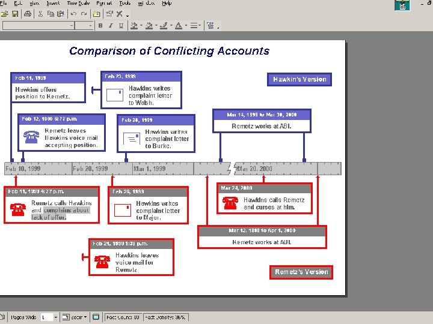The width and height of the screenshot is (433, 324).
Task: Click the yellow new fact icon
Action: point(96,14)
